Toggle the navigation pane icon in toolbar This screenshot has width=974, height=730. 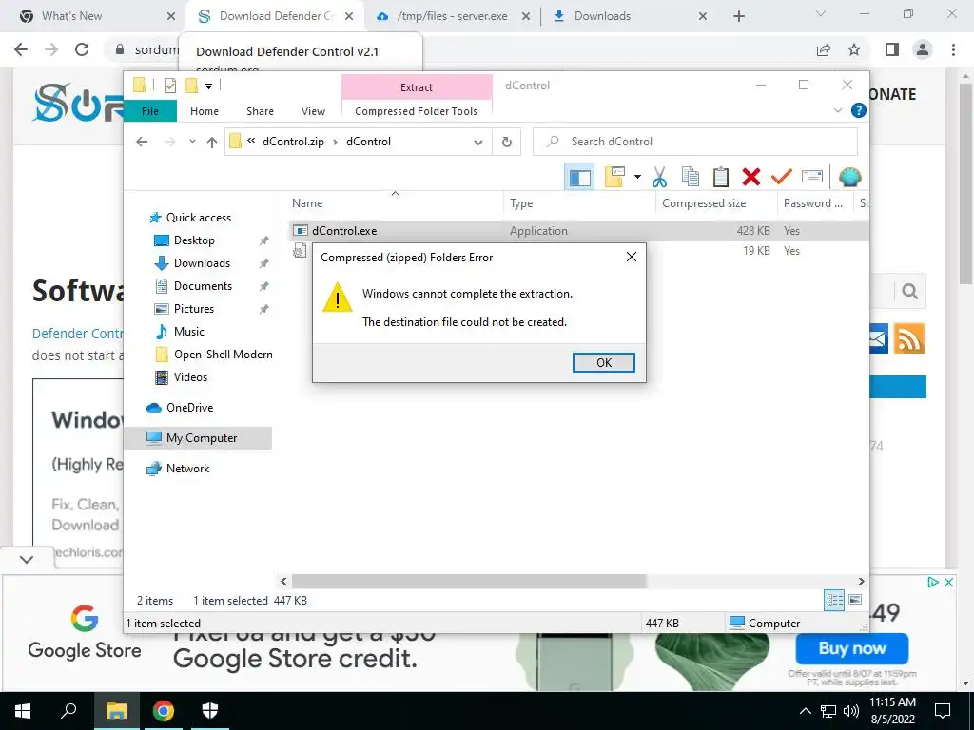[579, 178]
